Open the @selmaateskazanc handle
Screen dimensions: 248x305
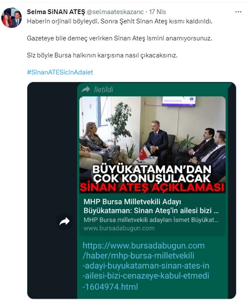pyautogui.click(x=115, y=12)
